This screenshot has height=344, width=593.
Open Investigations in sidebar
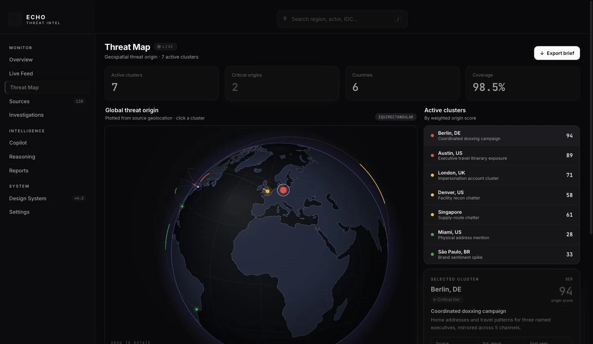47,115
